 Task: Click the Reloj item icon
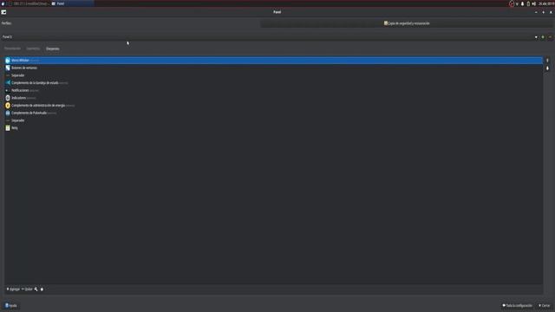[x=8, y=128]
